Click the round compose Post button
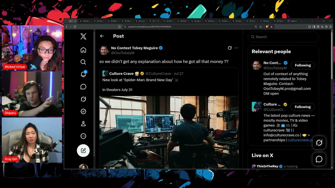This screenshot has height=188, width=335. pos(83,150)
